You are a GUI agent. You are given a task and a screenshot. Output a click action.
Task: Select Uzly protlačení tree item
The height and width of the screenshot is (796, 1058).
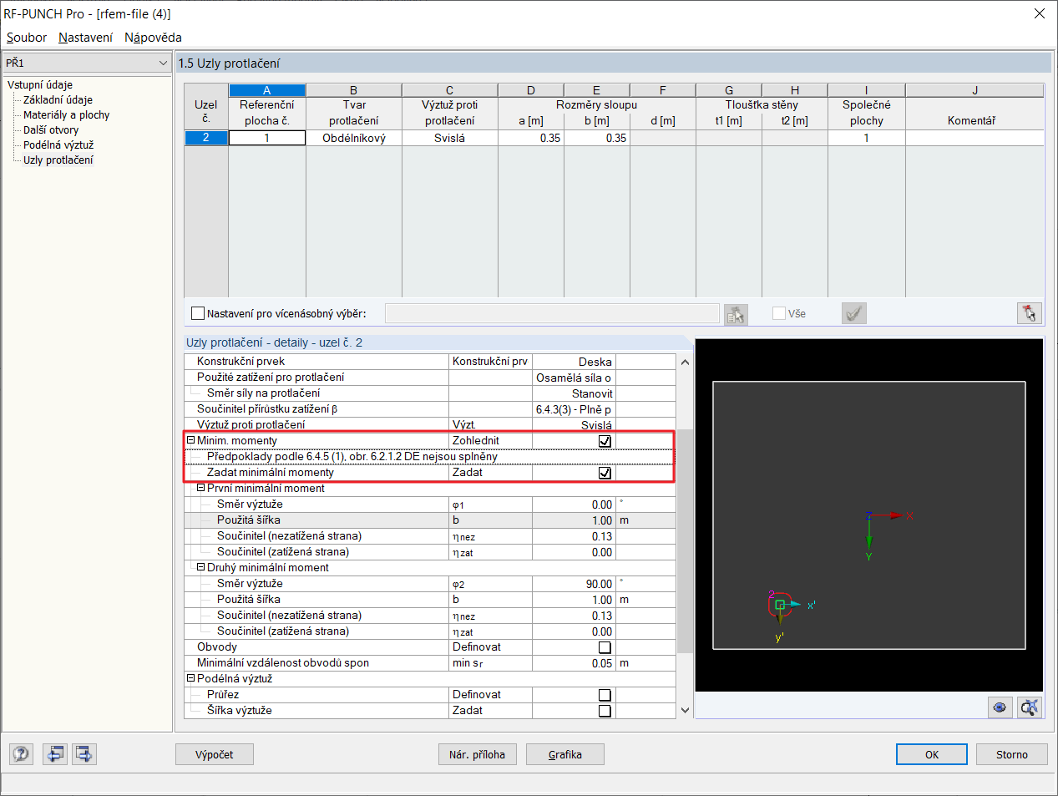pos(58,160)
